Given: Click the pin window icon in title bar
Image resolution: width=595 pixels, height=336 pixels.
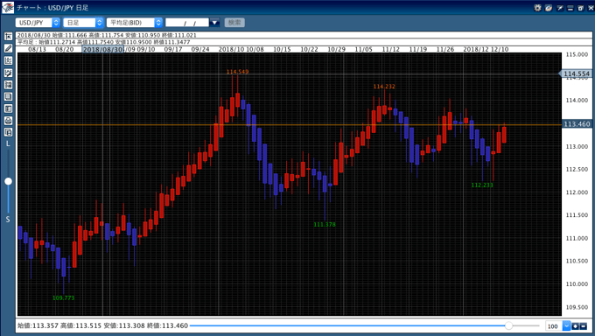Looking at the screenshot, I should tap(560, 8).
